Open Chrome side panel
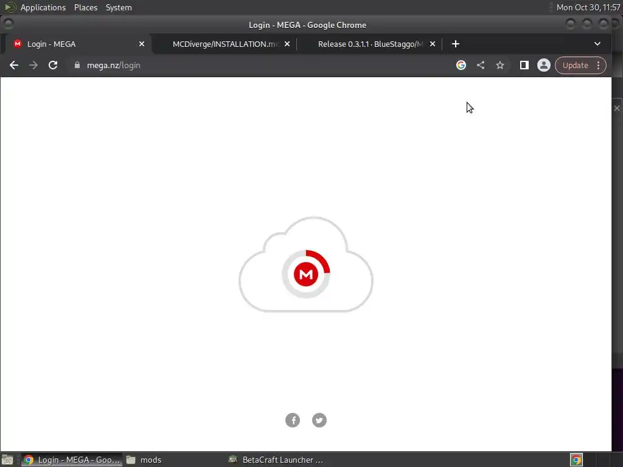Image resolution: width=623 pixels, height=467 pixels. (x=524, y=65)
